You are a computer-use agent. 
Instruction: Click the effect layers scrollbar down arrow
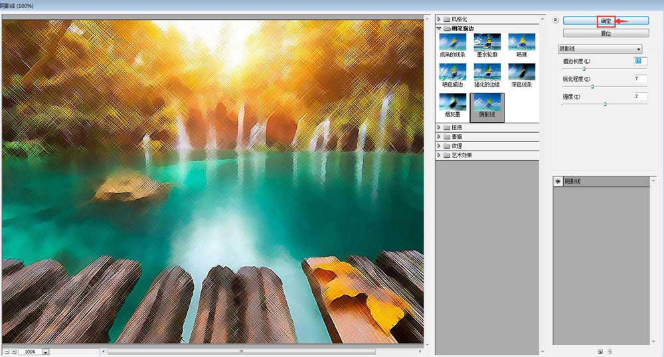653,341
